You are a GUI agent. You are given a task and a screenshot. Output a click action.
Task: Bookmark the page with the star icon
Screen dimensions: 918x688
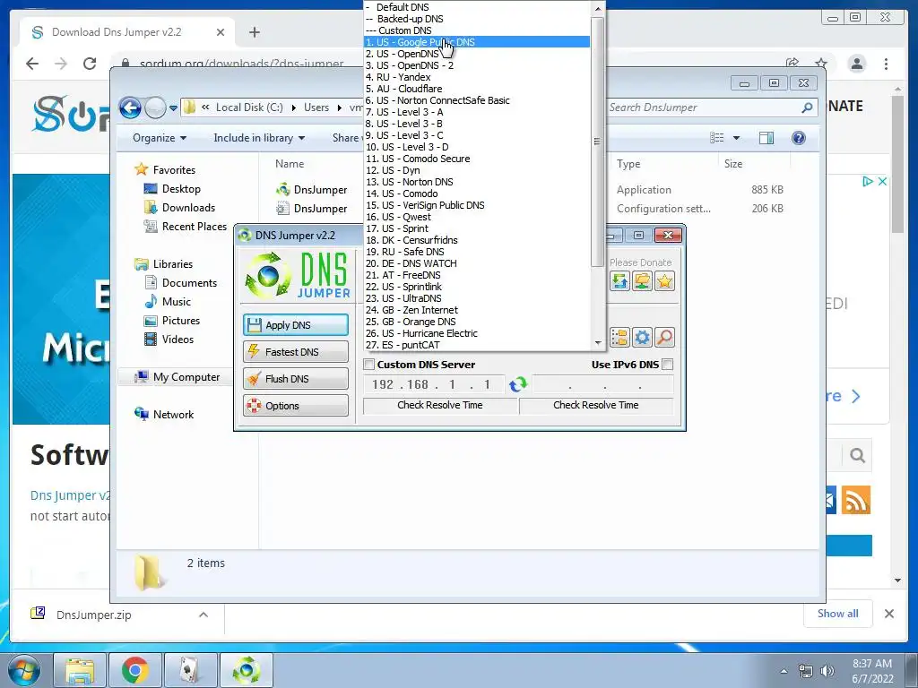(821, 64)
